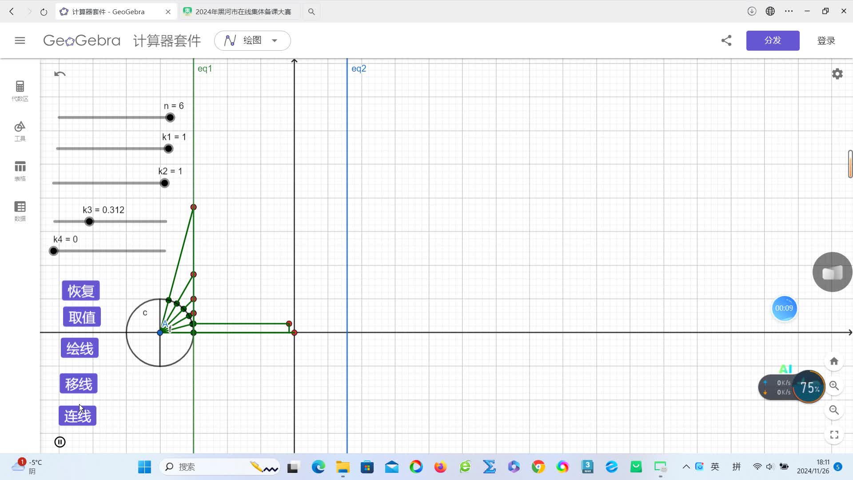Screen dimensions: 853x480
Task: Toggle fullscreen mode icon
Action: (x=834, y=434)
